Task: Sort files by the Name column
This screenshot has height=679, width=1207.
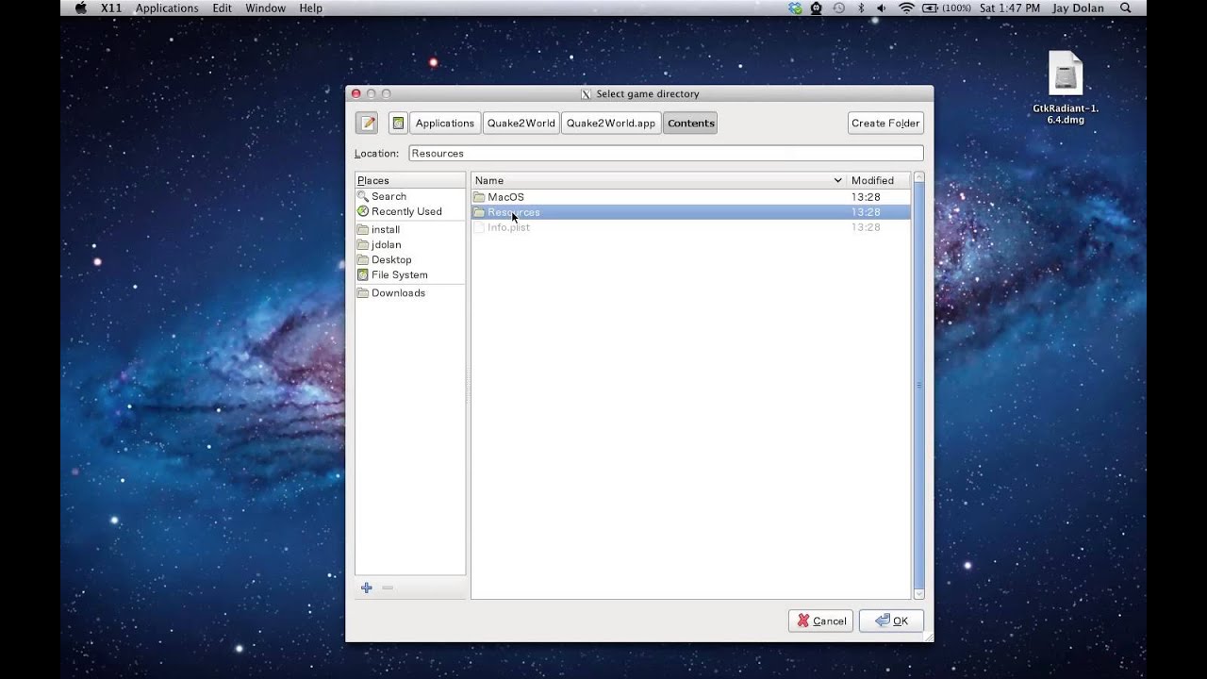Action: (x=658, y=180)
